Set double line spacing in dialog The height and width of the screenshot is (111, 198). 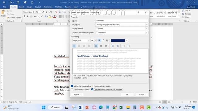pos(106,46)
